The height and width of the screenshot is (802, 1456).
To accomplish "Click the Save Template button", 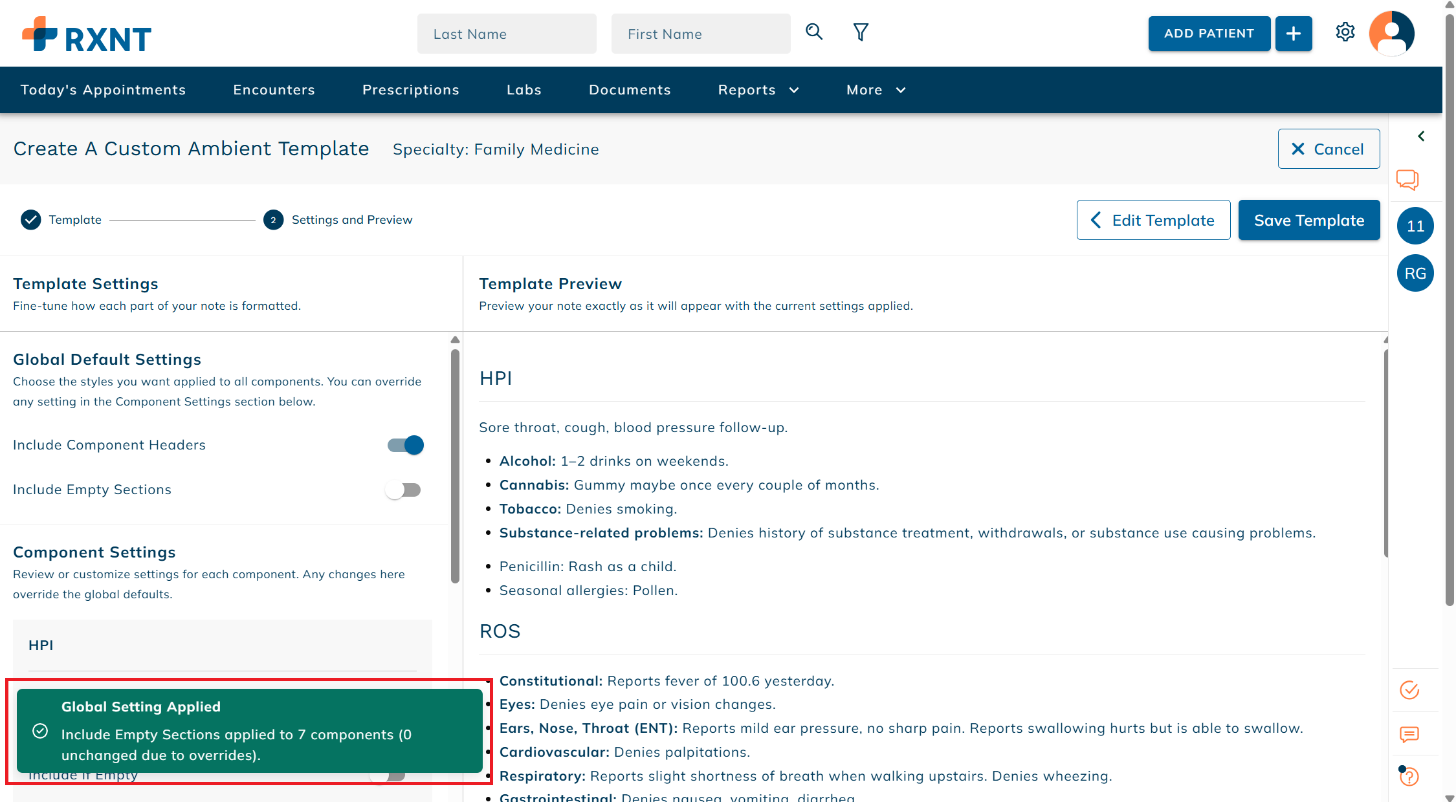I will pyautogui.click(x=1308, y=221).
